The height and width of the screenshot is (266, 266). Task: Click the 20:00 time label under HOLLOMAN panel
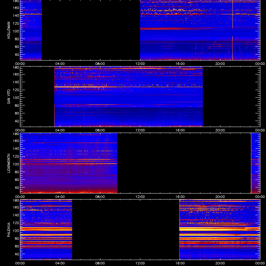point(220,64)
